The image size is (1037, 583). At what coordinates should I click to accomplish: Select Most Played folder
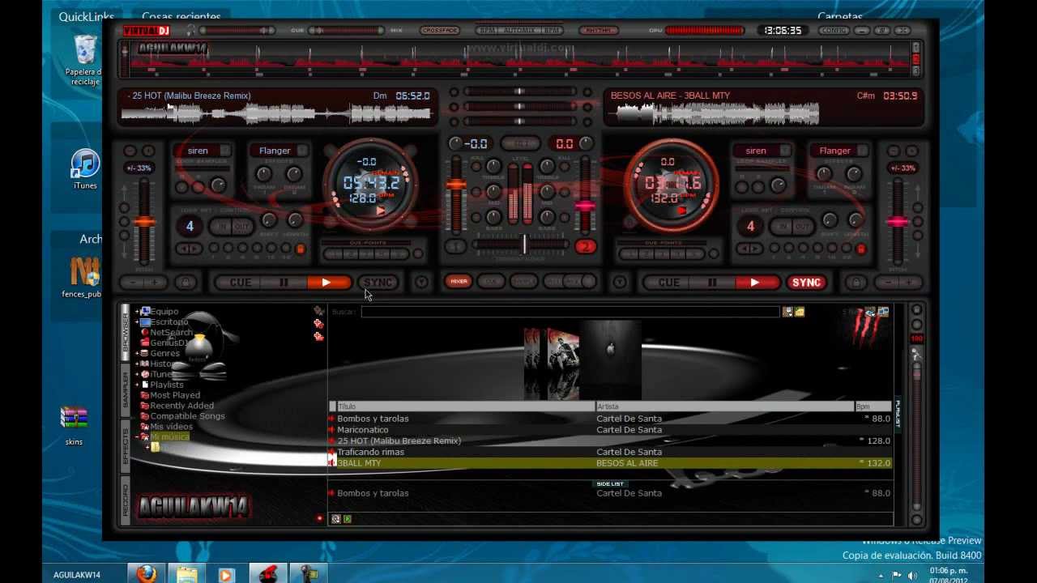[175, 395]
